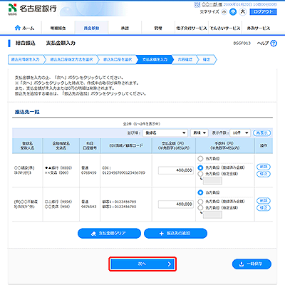The image size is (285, 295).
Task: Select recipient-pays specified amount radio, first row
Action: tap(200, 174)
